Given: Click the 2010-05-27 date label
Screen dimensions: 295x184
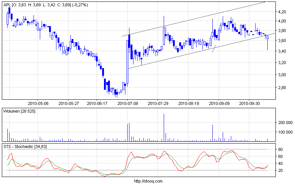Looking at the screenshot, I should pos(69,103).
